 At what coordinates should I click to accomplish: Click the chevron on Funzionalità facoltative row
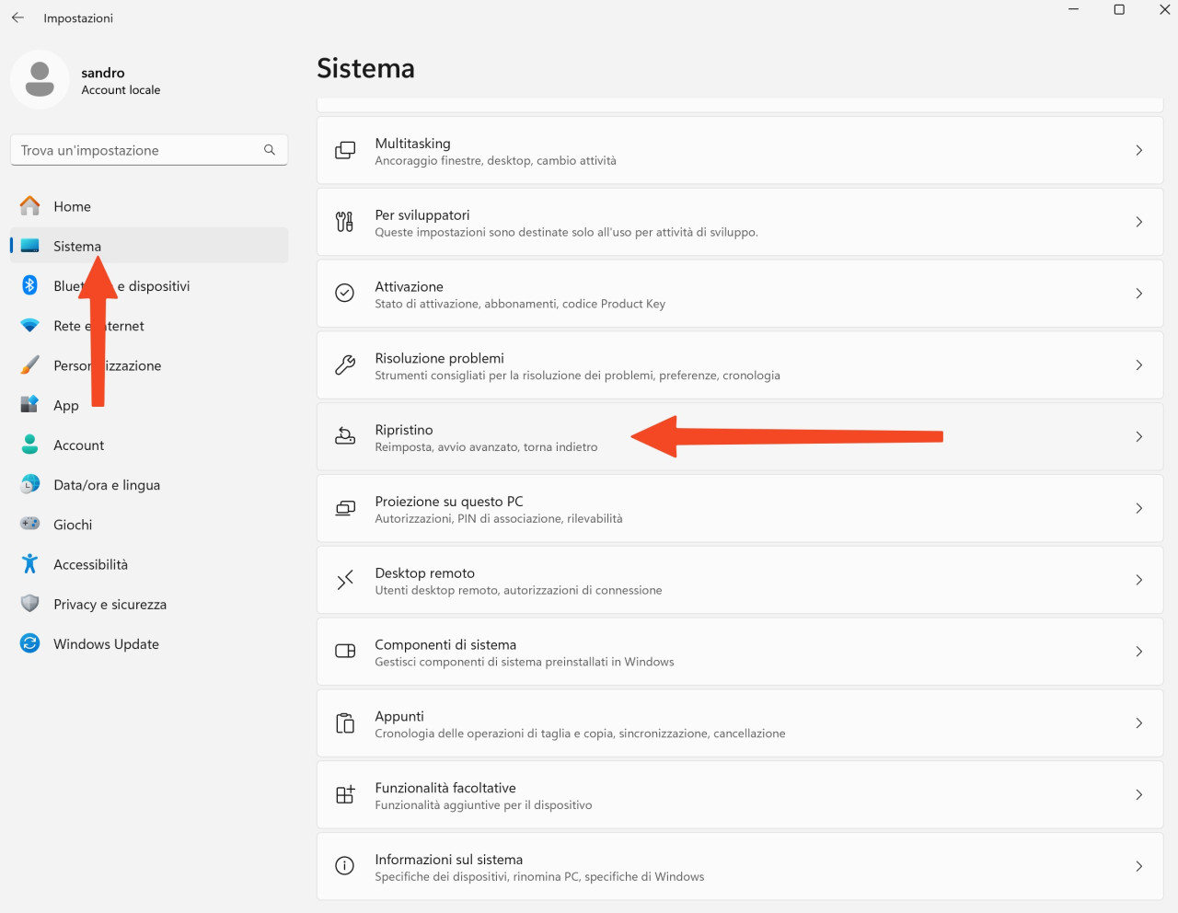tap(1139, 794)
